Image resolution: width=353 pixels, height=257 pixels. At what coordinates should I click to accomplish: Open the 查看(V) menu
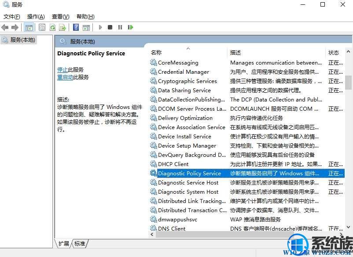[x=61, y=17]
